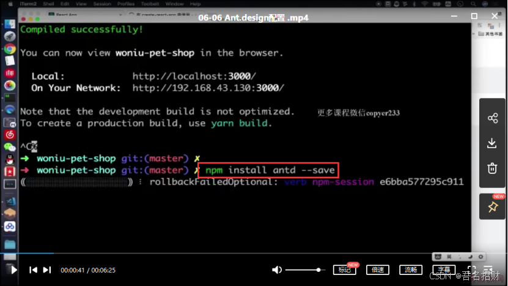Open the iTerm terminal dock icon
Viewport: 508px width, 286px height.
point(10,97)
